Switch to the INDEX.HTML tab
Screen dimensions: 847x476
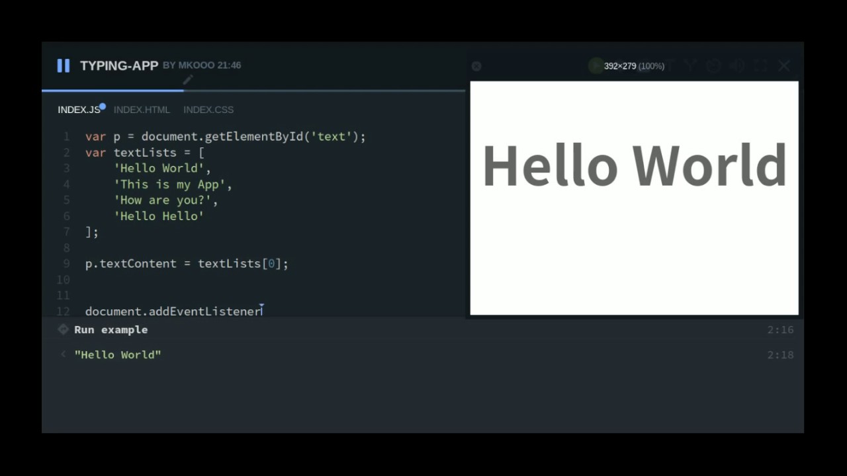click(142, 110)
